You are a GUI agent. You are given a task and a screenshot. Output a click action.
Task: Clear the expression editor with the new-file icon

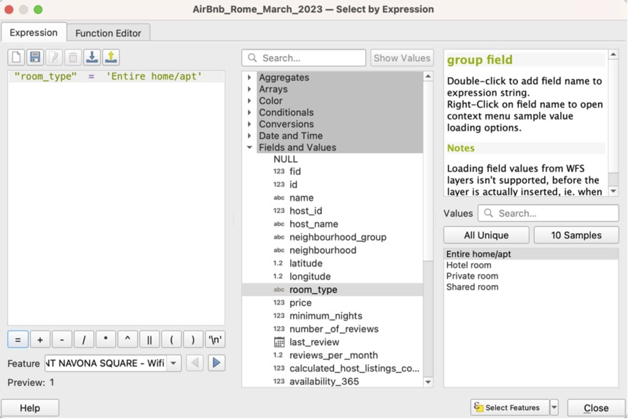(x=16, y=57)
